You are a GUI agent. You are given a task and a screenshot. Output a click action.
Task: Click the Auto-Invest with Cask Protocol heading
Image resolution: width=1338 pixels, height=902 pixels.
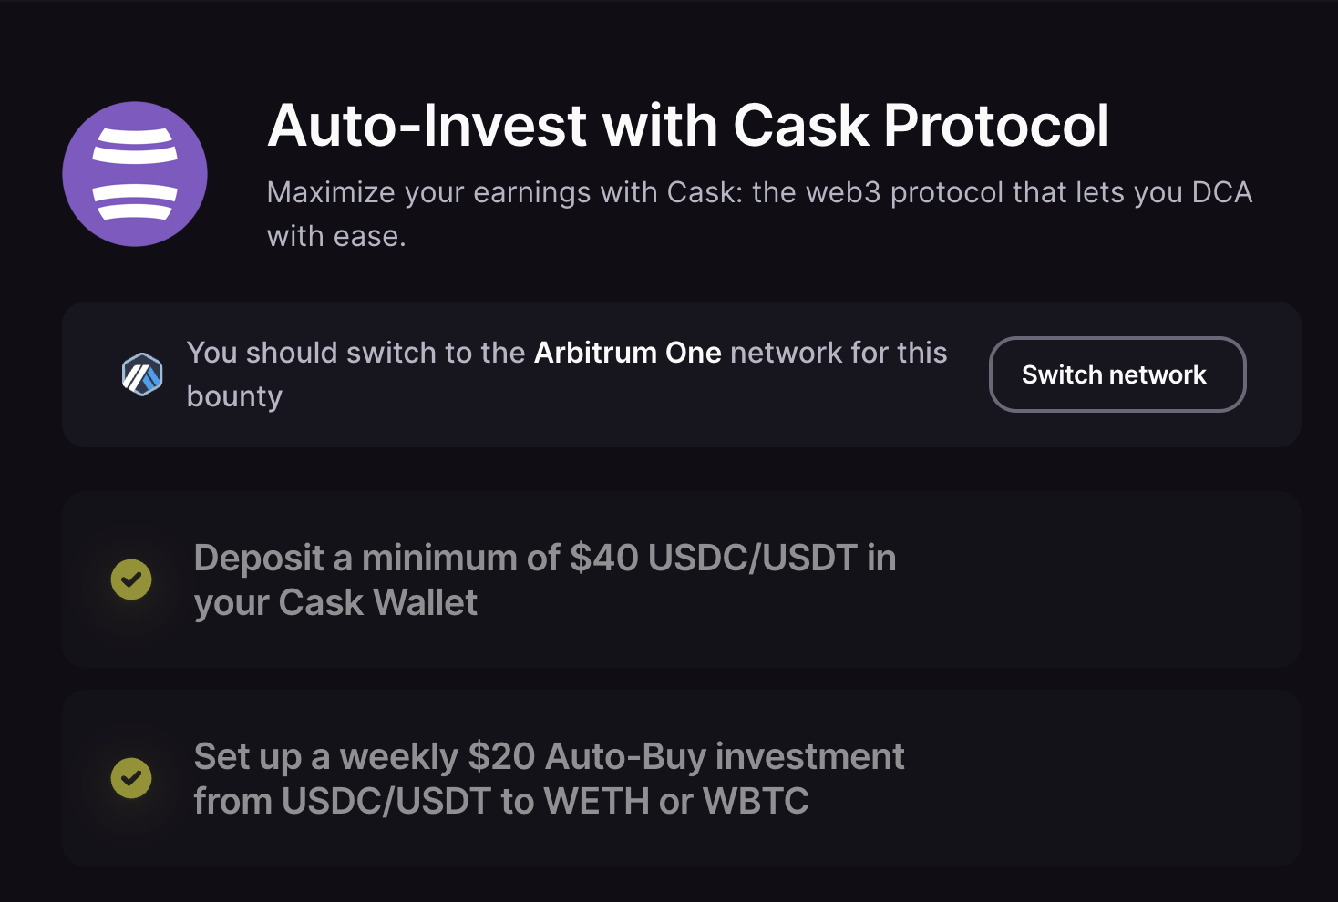pos(688,125)
